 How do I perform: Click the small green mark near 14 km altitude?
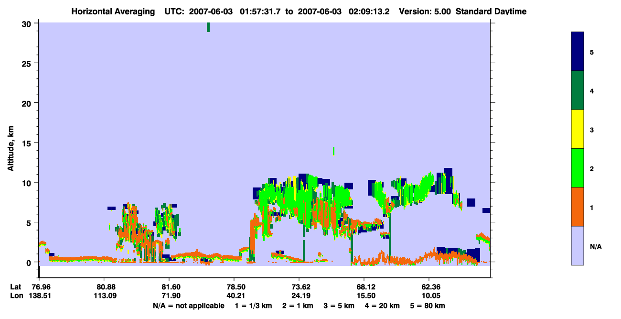click(x=333, y=151)
